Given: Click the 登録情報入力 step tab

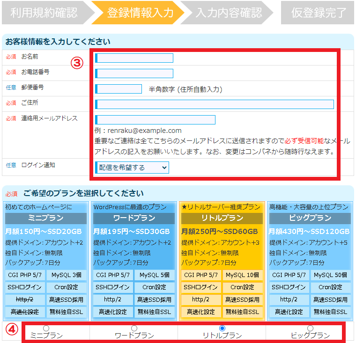Looking at the screenshot, I should pyautogui.click(x=140, y=13).
